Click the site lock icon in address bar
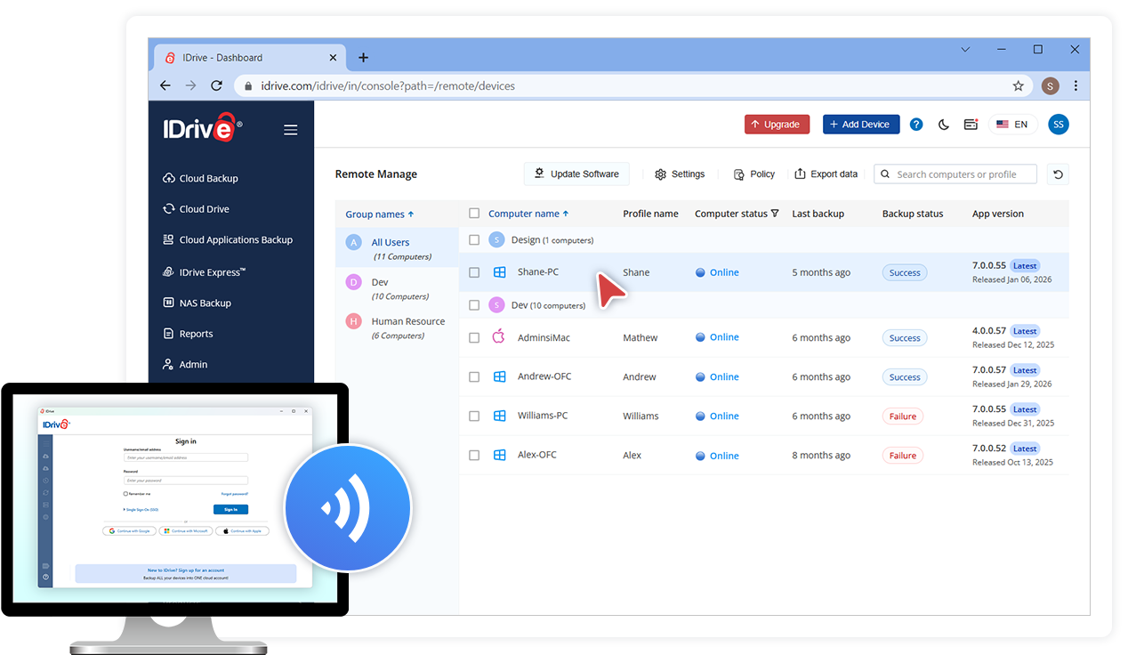Screen dimensions: 1128x655 [247, 86]
